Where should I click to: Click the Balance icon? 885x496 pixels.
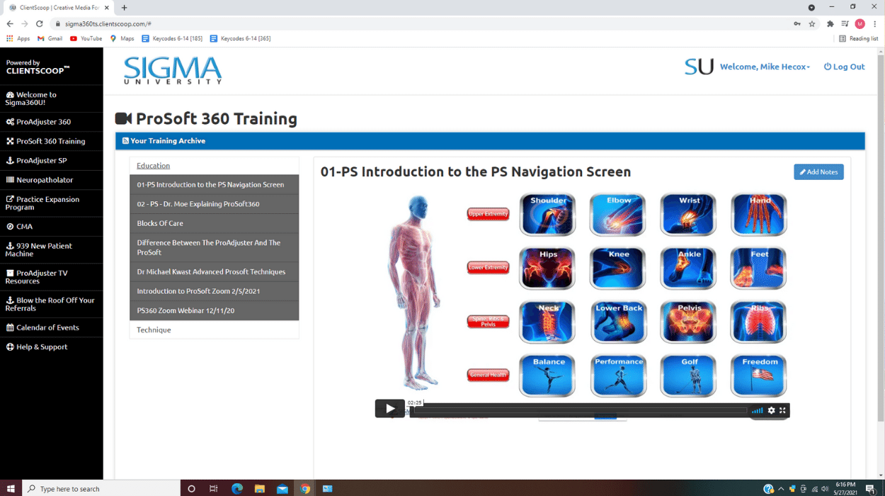pyautogui.click(x=547, y=376)
